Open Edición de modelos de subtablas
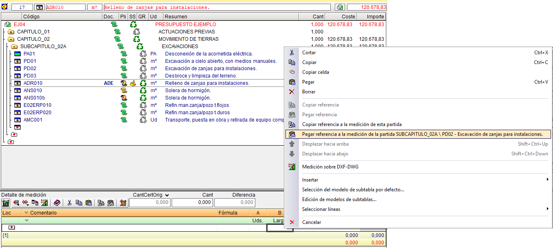 pos(418,199)
